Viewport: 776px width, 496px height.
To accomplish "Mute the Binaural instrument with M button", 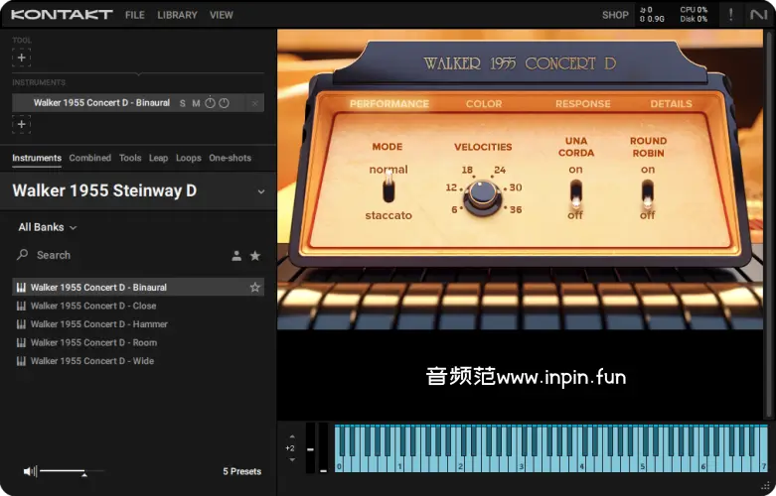I will (x=196, y=103).
